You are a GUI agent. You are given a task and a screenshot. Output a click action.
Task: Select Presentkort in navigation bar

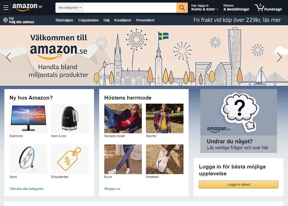(145, 20)
